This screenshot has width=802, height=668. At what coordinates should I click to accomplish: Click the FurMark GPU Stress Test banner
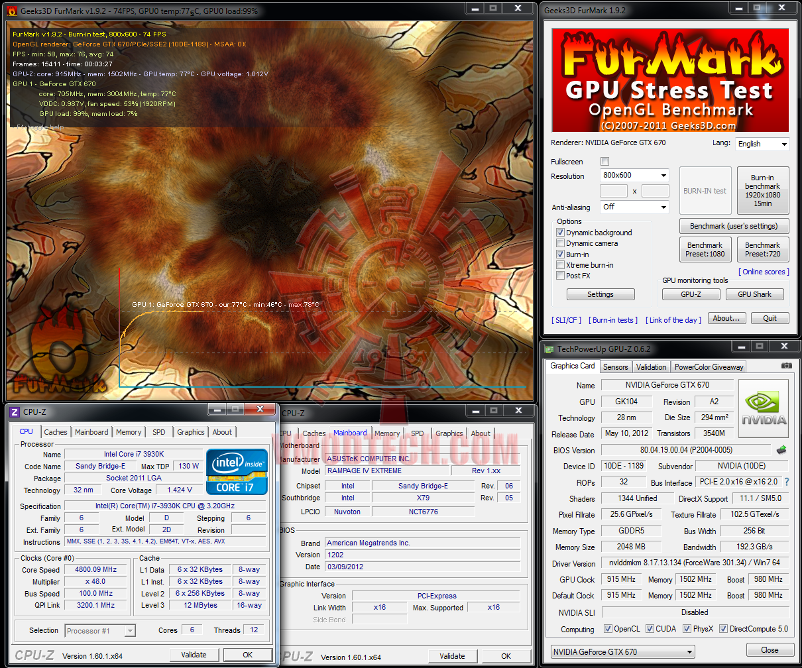click(670, 80)
